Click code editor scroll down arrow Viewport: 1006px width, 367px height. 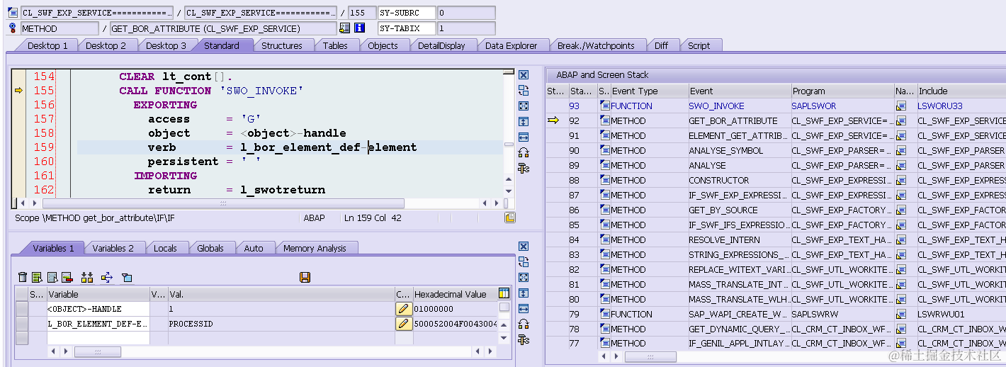(509, 191)
